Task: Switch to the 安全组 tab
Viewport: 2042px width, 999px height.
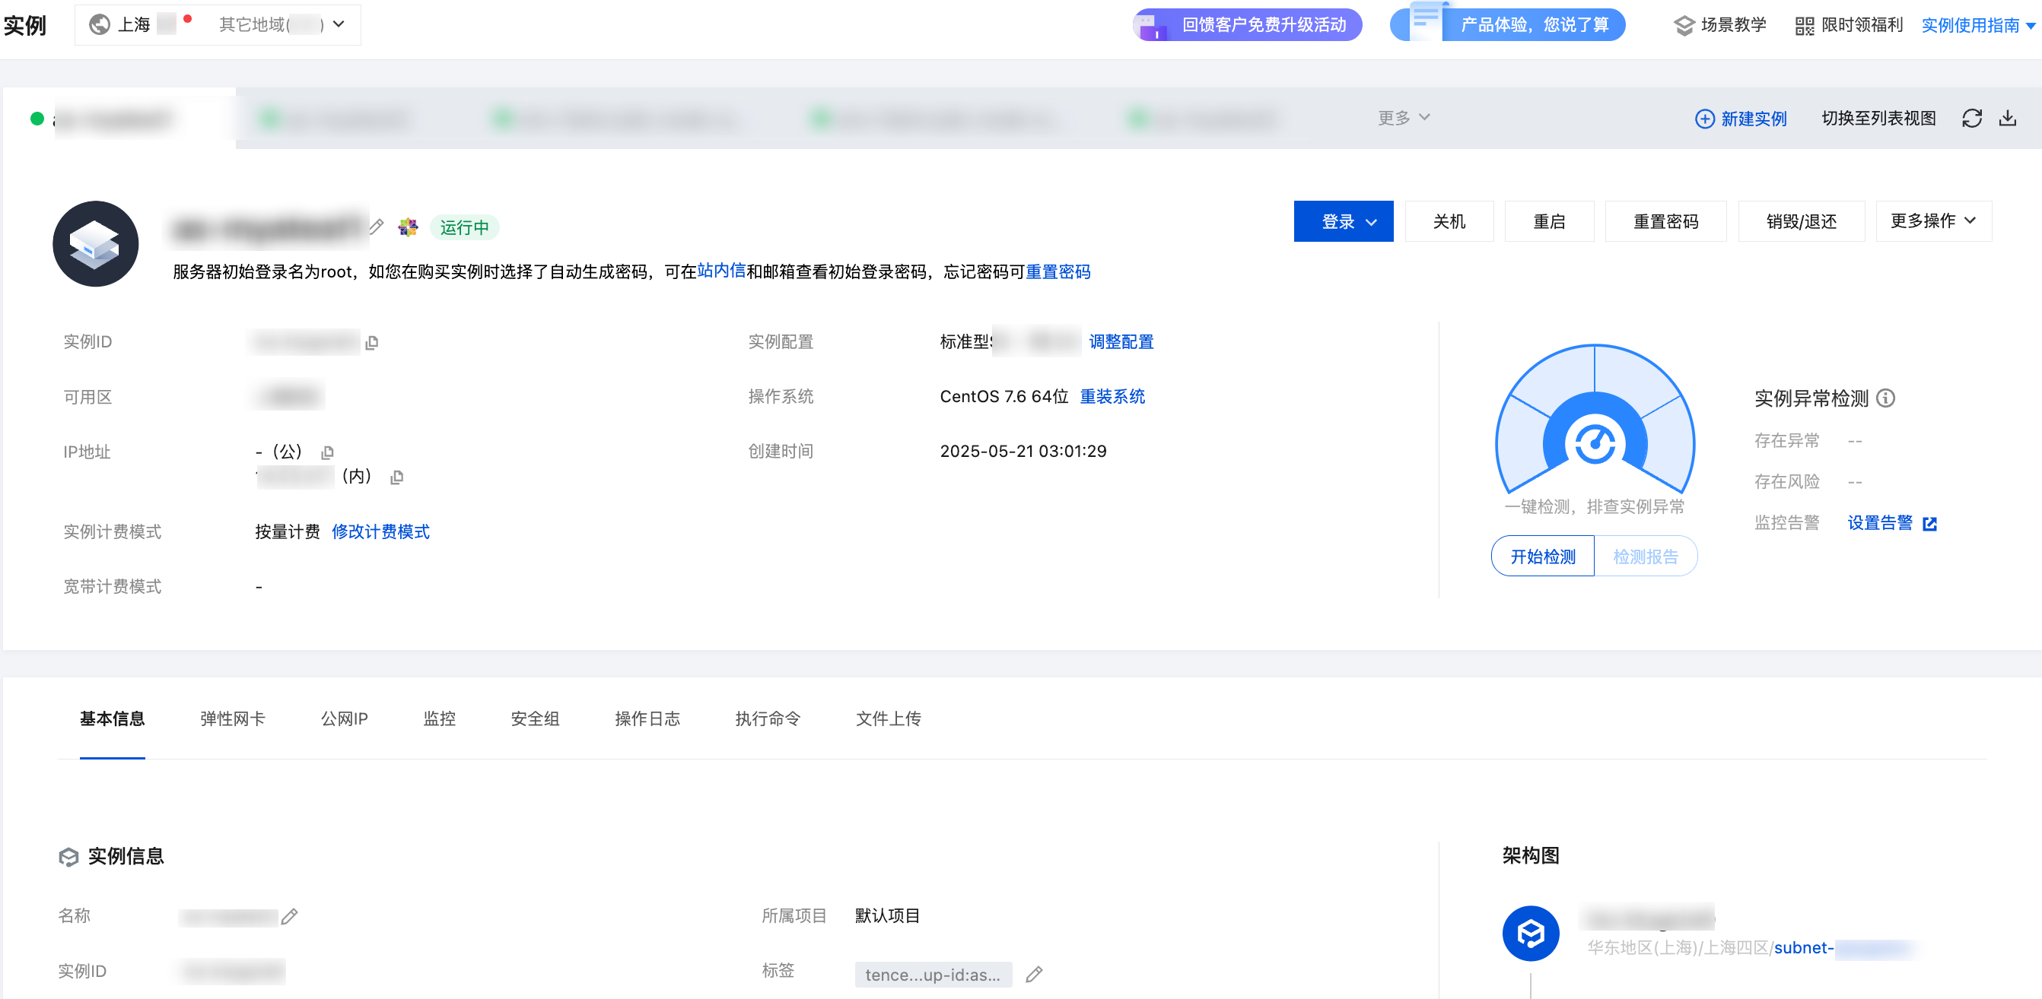Action: tap(535, 718)
